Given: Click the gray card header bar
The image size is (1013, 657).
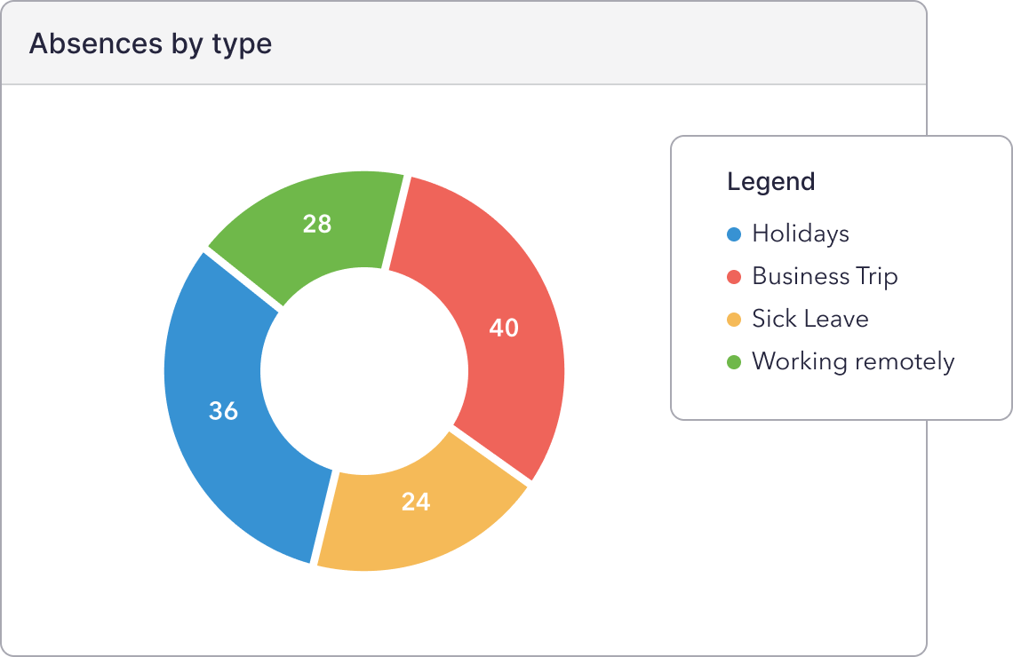Looking at the screenshot, I should 578,44.
